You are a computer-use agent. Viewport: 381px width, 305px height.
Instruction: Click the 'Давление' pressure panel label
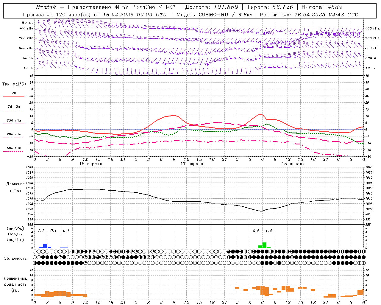pos(15,184)
